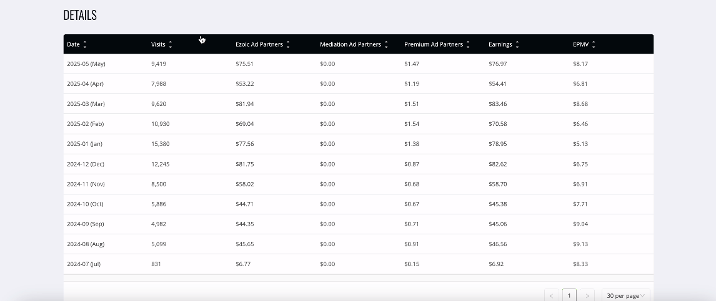Sort Premium Ad Partners via arrows icon
The image size is (716, 301).
[468, 45]
